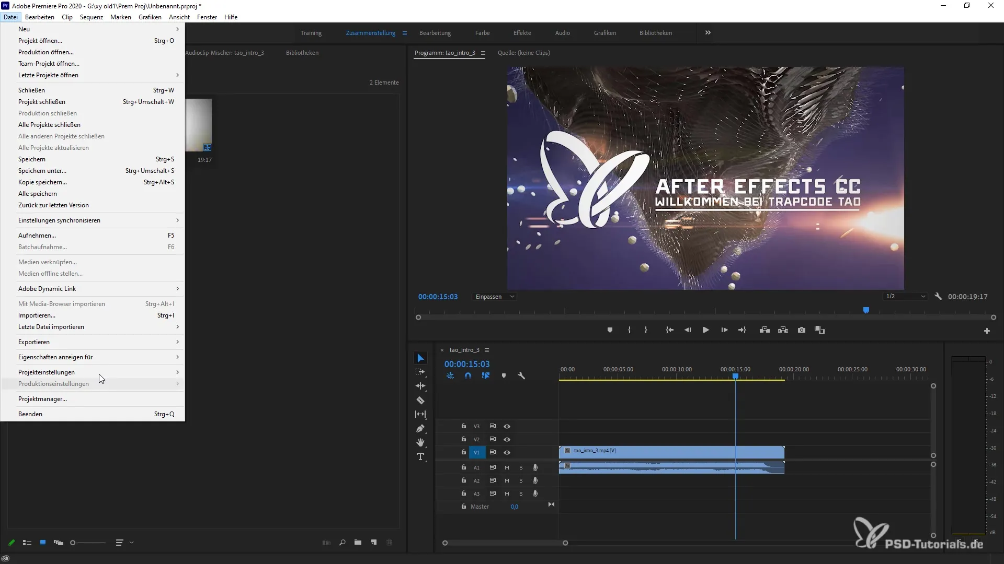
Task: Toggle timeline snap magnet
Action: click(x=468, y=375)
